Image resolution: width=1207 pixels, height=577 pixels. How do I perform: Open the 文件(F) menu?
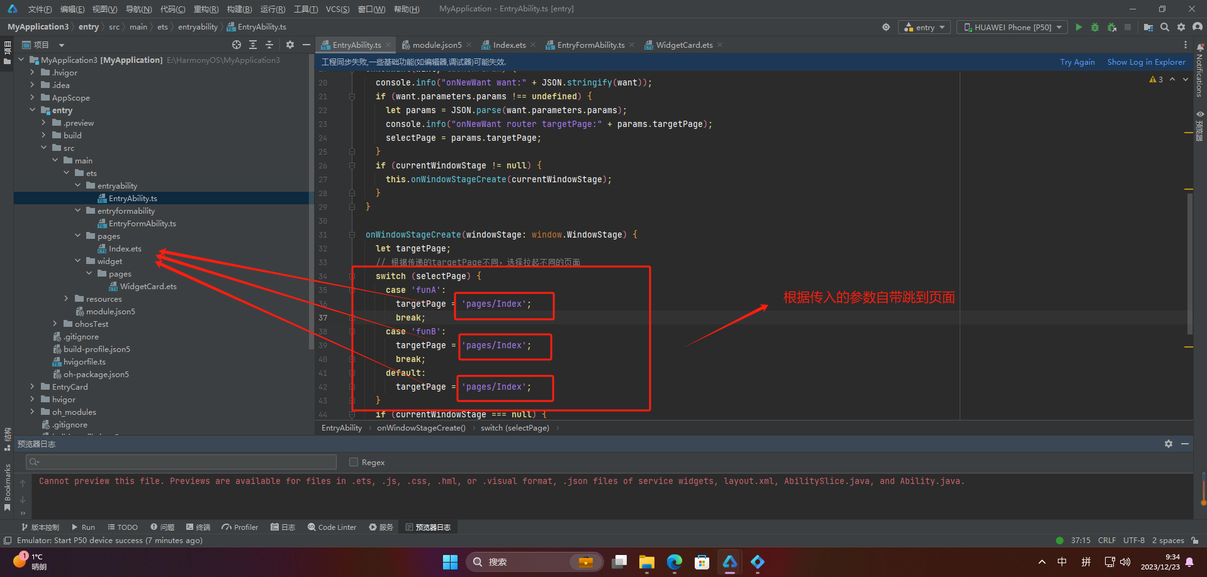pos(40,9)
